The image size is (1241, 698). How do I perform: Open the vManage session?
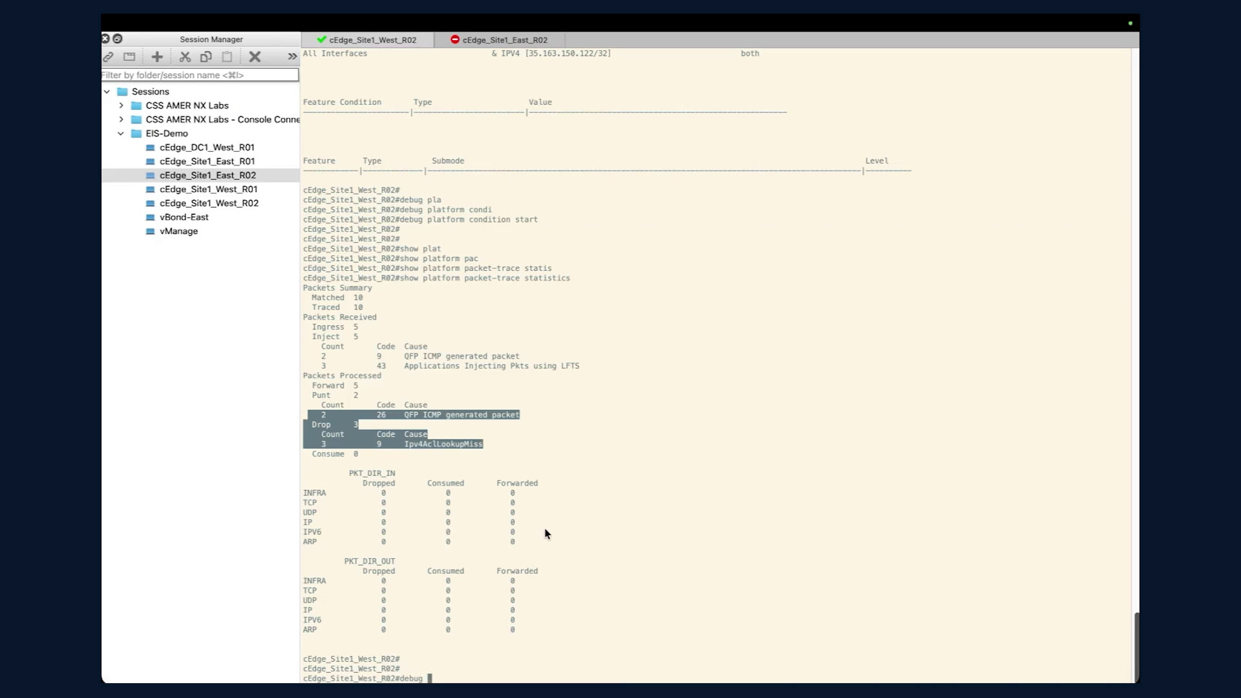pyautogui.click(x=178, y=231)
